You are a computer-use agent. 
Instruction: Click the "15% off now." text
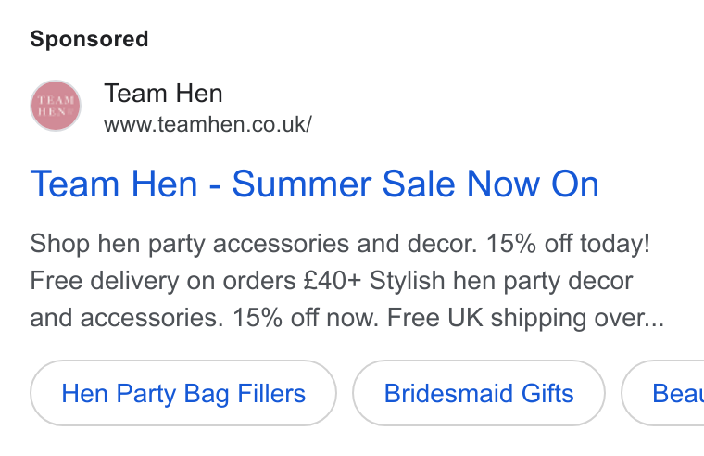pos(306,318)
